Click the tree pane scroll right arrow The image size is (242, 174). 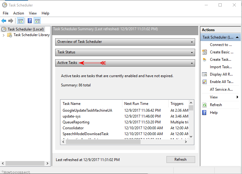click(x=47, y=163)
